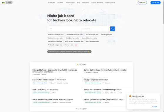Open Principal Software Engineer for Imunify360 job
This screenshot has height=112, width=164.
[55, 71]
